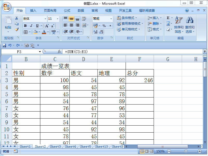Click the Copy icon in the clipboard group
This screenshot has width=208, height=156.
tap(17, 24)
